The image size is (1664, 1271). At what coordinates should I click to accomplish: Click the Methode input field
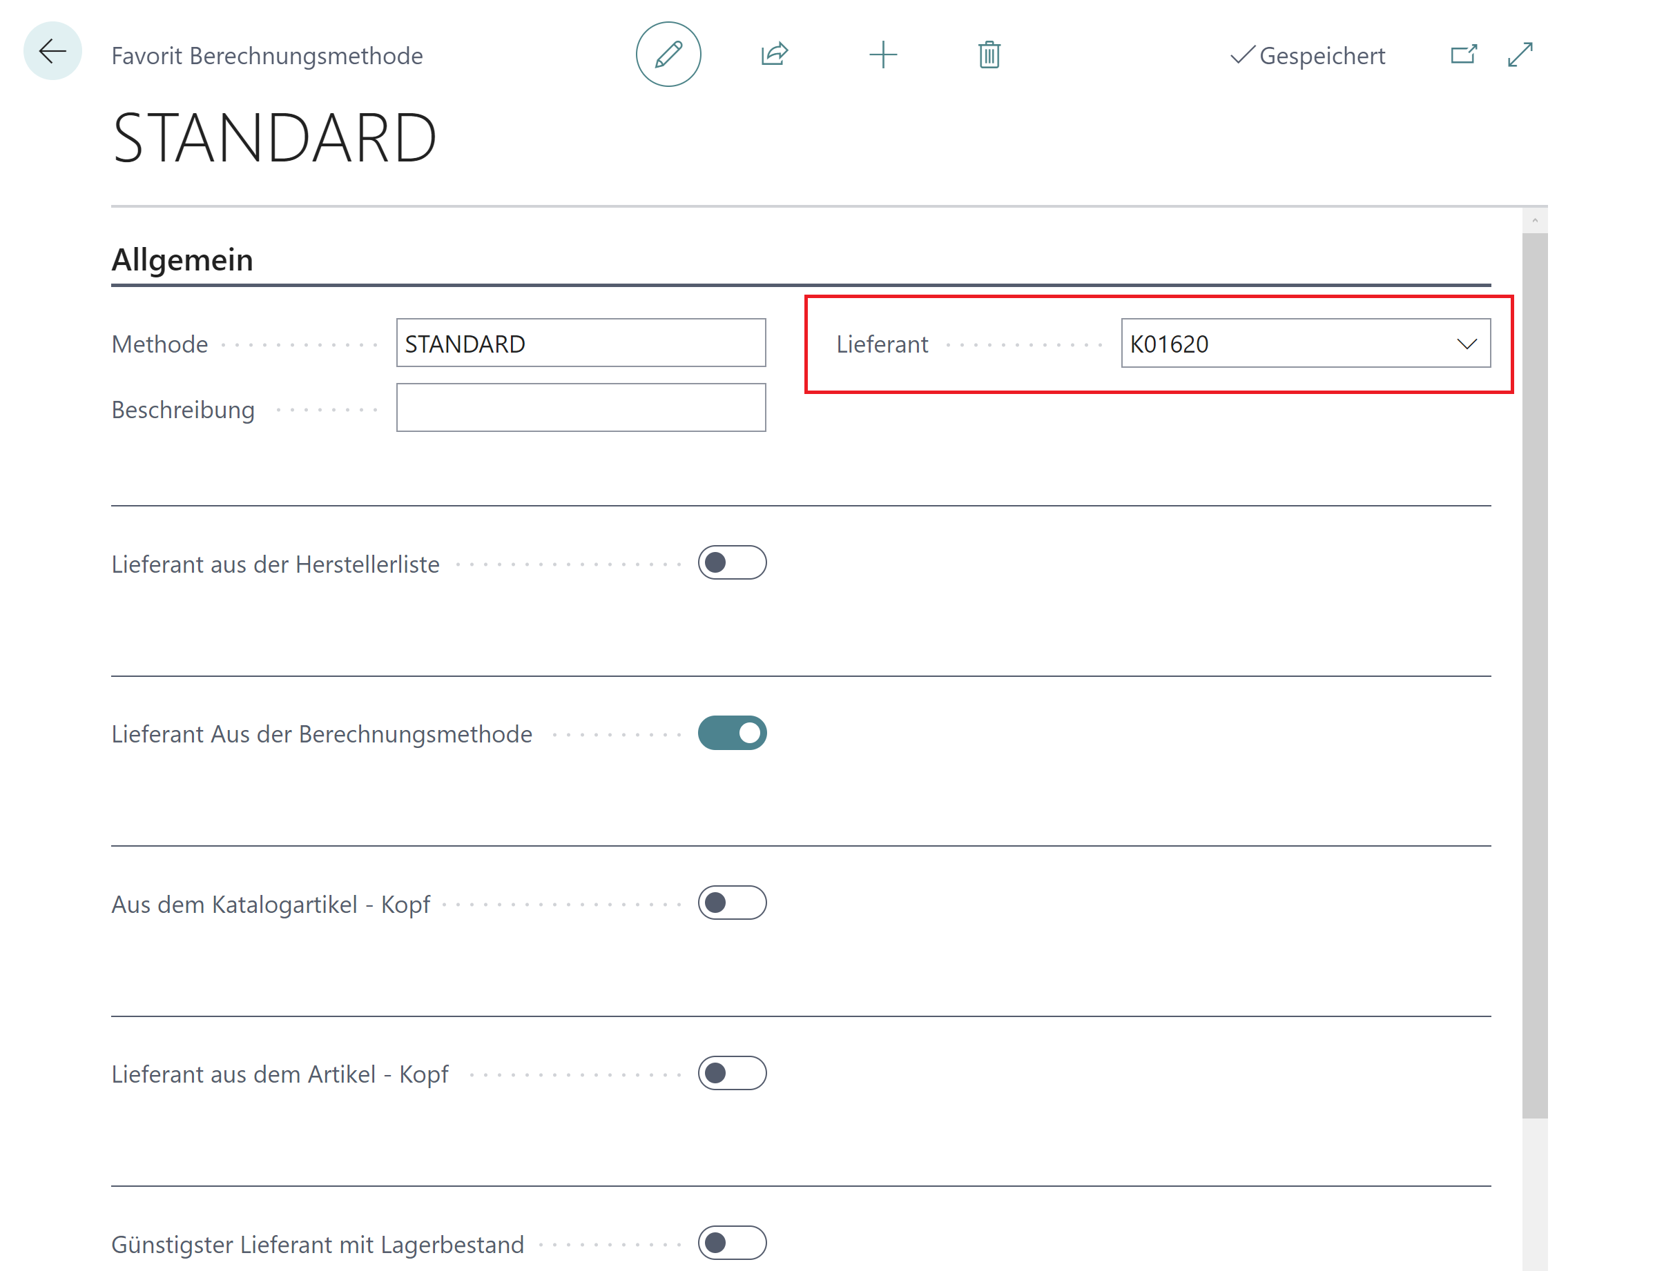tap(580, 343)
